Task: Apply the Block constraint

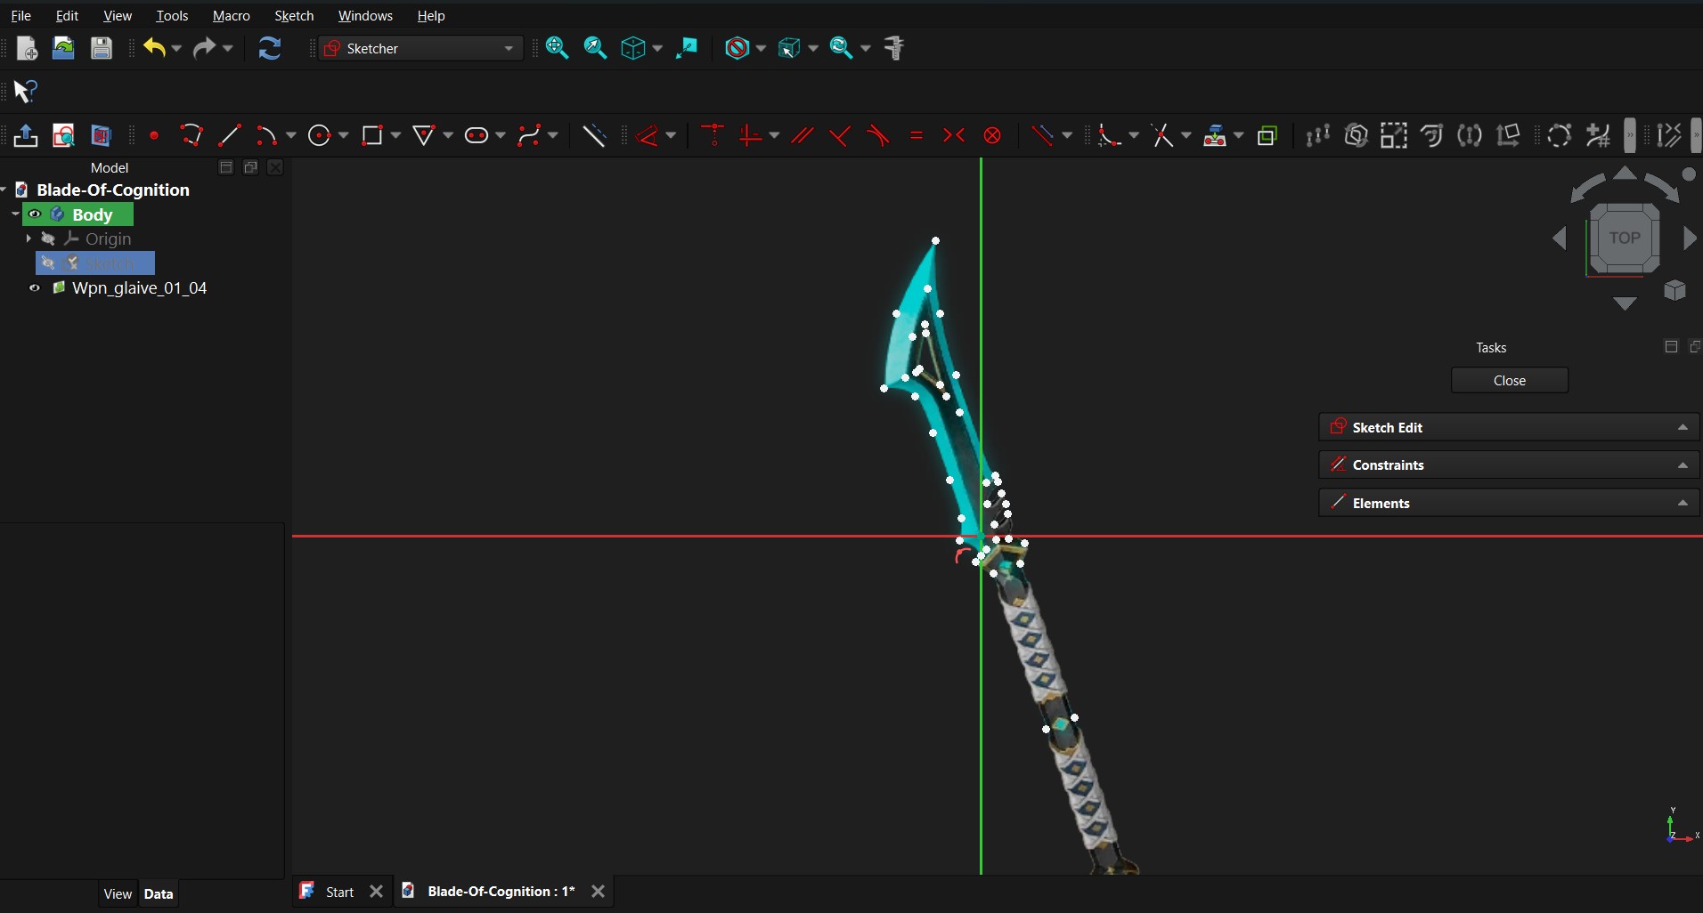Action: pyautogui.click(x=992, y=135)
